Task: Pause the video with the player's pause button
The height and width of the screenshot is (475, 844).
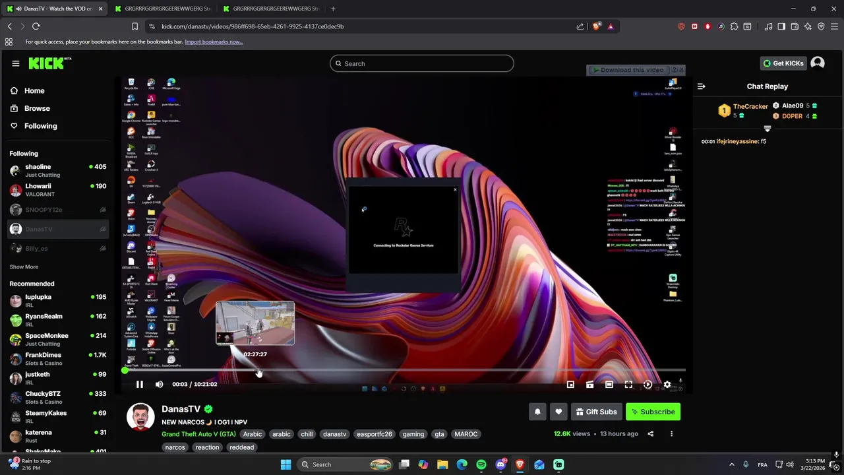Action: pyautogui.click(x=140, y=384)
